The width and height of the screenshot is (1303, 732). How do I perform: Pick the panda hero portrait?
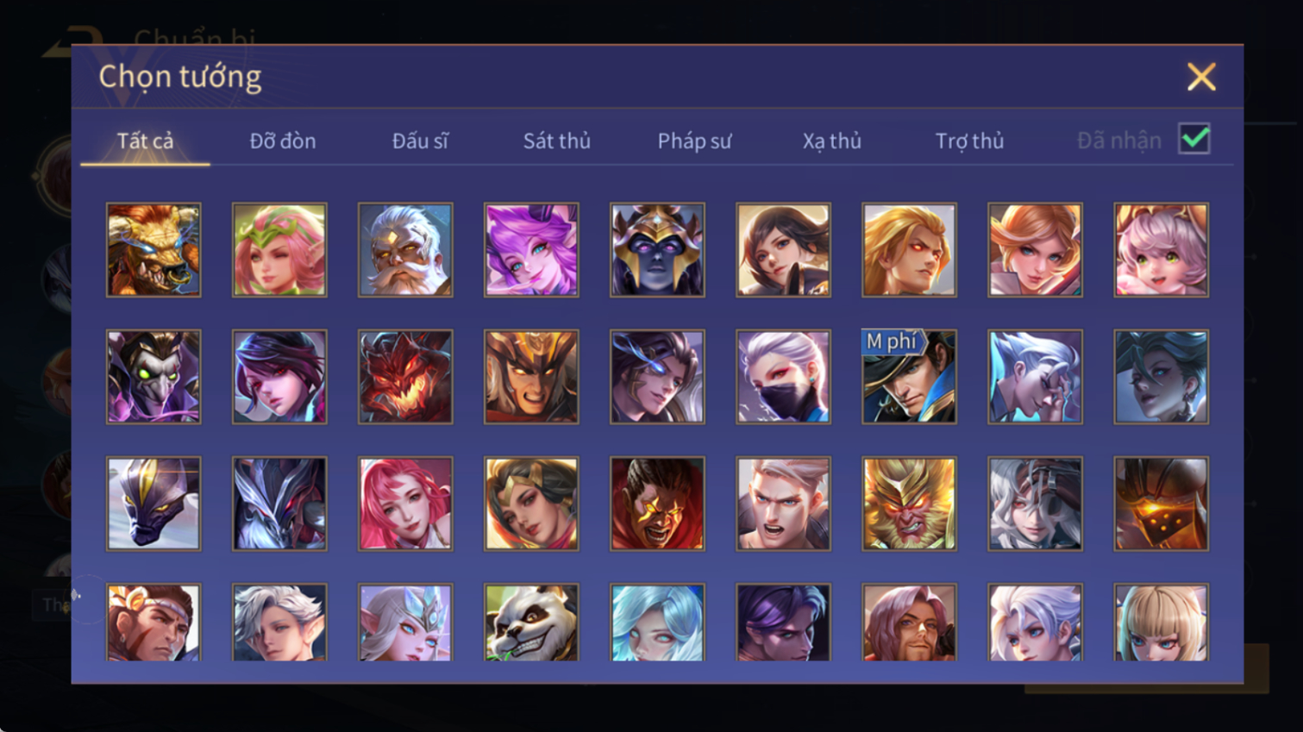(x=531, y=623)
